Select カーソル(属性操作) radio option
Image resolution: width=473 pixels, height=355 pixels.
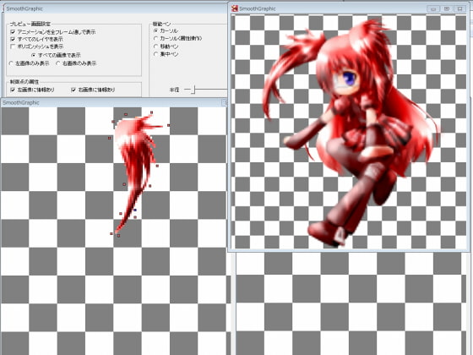[x=155, y=38]
